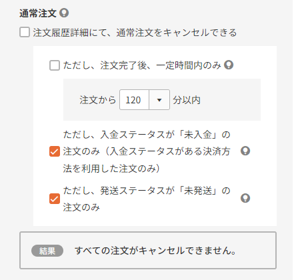Click the 注文から label before the dropdown
The height and width of the screenshot is (280, 296).
98,100
